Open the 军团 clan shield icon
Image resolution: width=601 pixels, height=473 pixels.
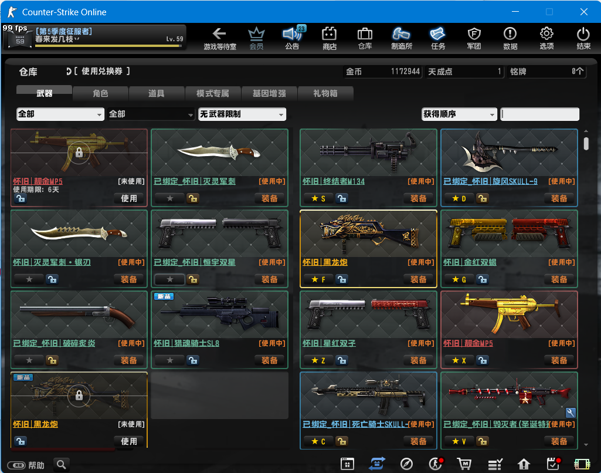click(x=474, y=38)
